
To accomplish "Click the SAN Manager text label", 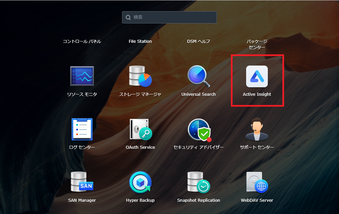I will pos(82,200).
